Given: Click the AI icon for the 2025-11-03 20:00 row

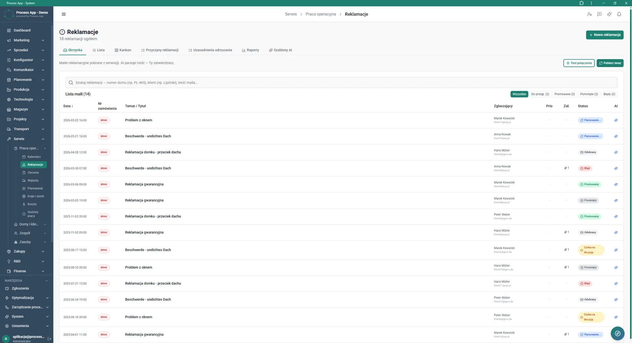Looking at the screenshot, I should pos(616,217).
